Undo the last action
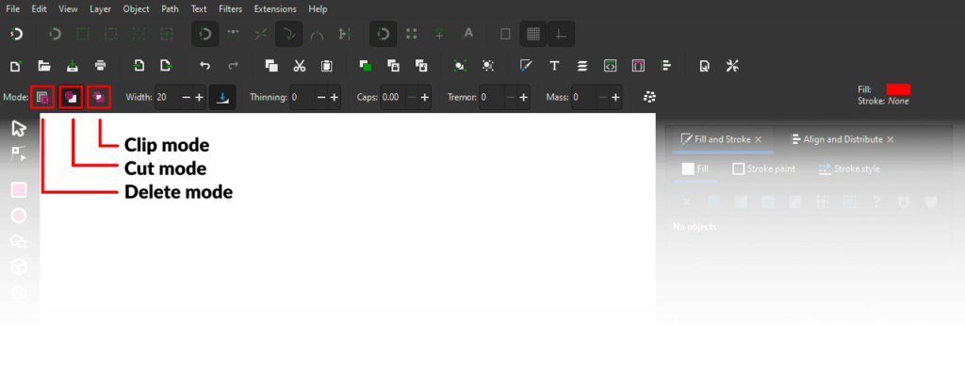 [204, 66]
